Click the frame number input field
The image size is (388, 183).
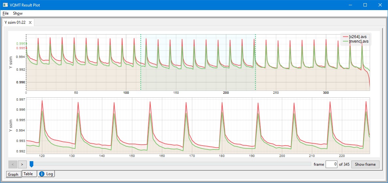331,164
